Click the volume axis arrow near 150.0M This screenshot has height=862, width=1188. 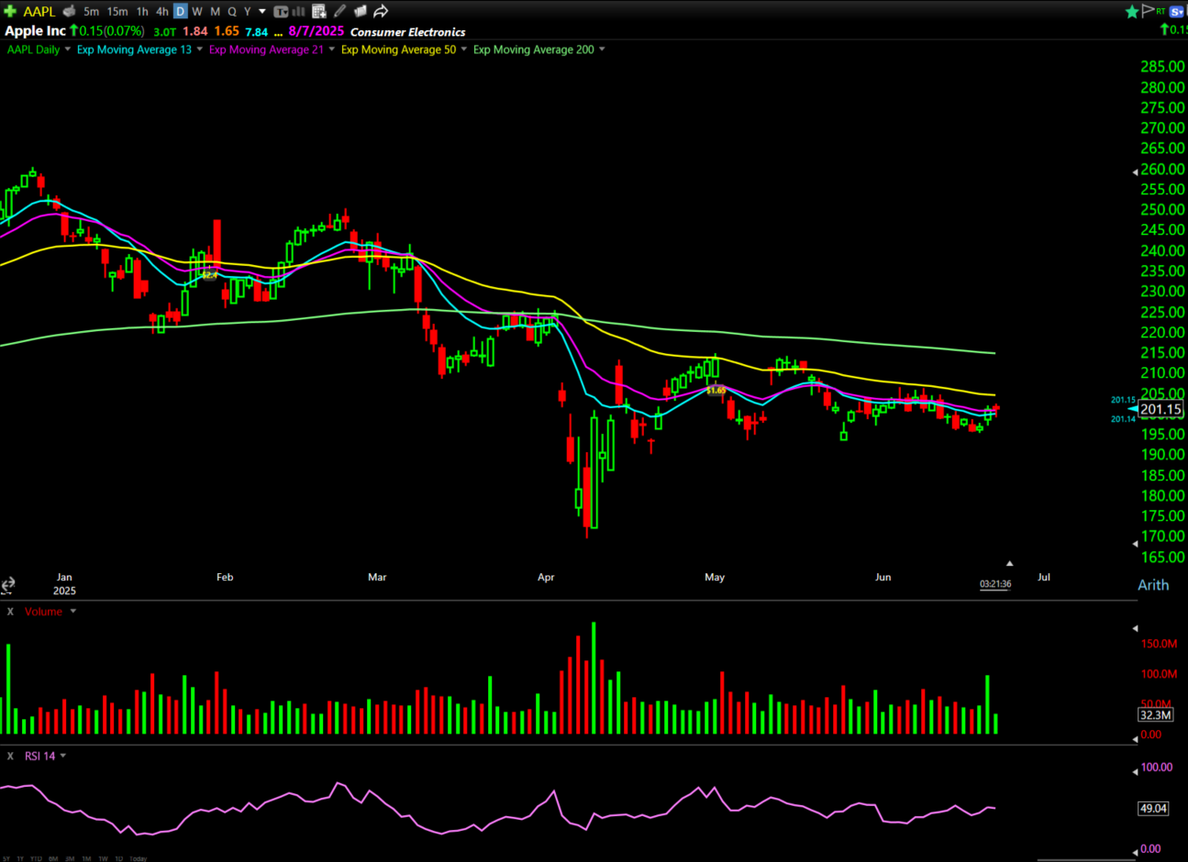(1135, 629)
